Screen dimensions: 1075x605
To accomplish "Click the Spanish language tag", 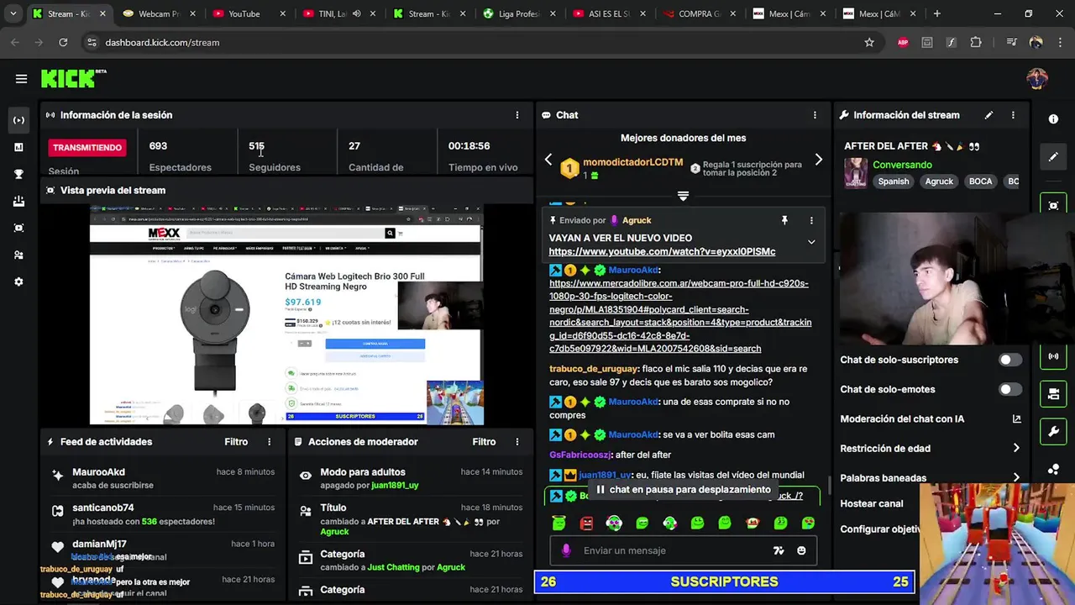I will 894,181.
